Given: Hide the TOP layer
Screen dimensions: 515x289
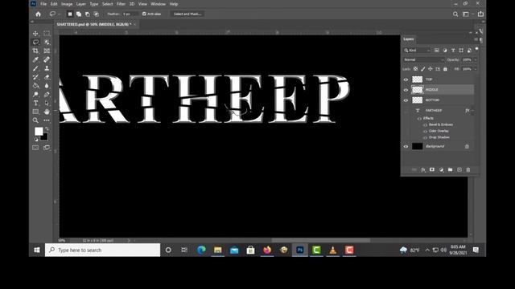Looking at the screenshot, I should pyautogui.click(x=406, y=79).
